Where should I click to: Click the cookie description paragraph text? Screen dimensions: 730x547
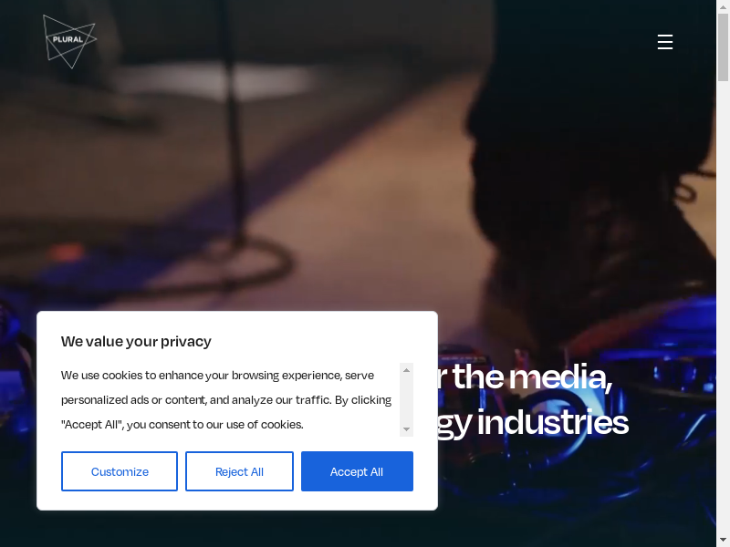226,400
